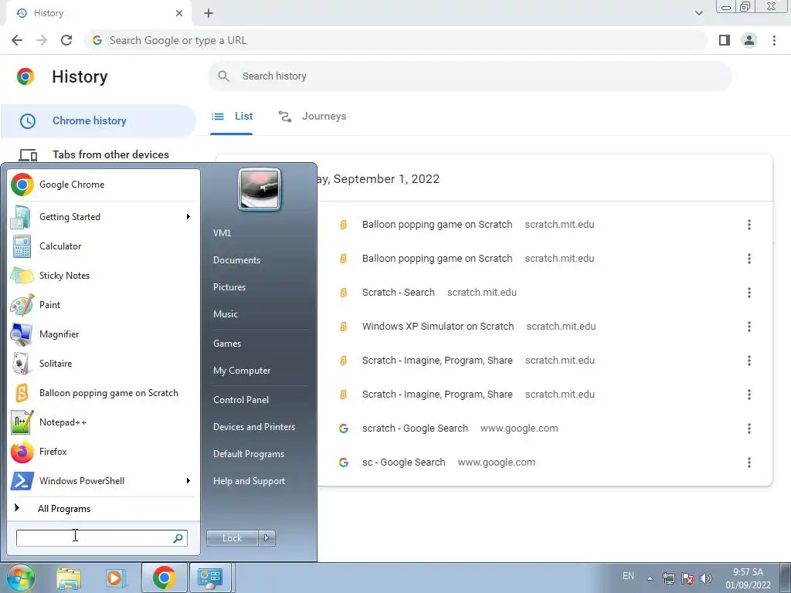Open Sticky Notes from the Start menu
This screenshot has width=791, height=593.
104,276
